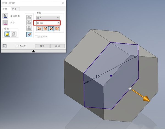Choose the Join operation icon
165x129 pixels.
[x=29, y=18]
